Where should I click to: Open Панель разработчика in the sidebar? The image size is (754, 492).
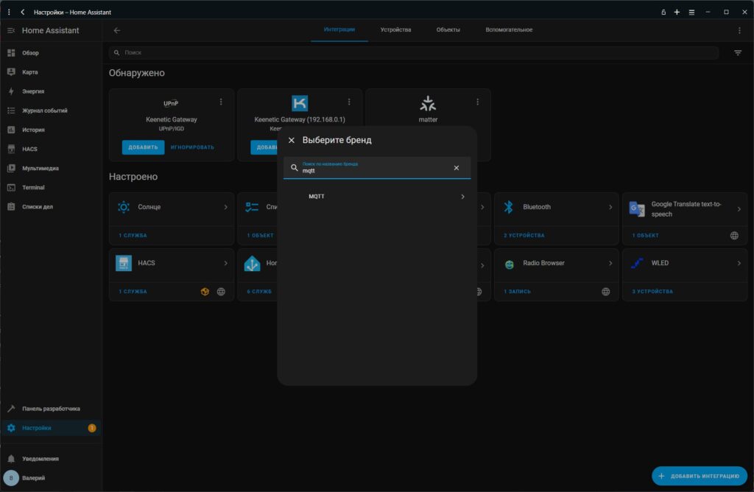51,408
